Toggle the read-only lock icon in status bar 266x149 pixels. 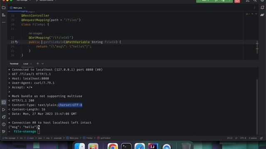261,138
